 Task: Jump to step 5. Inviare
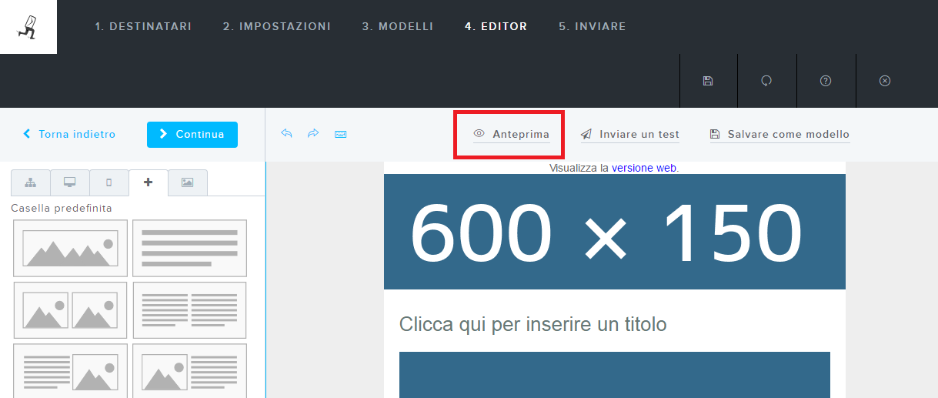593,26
